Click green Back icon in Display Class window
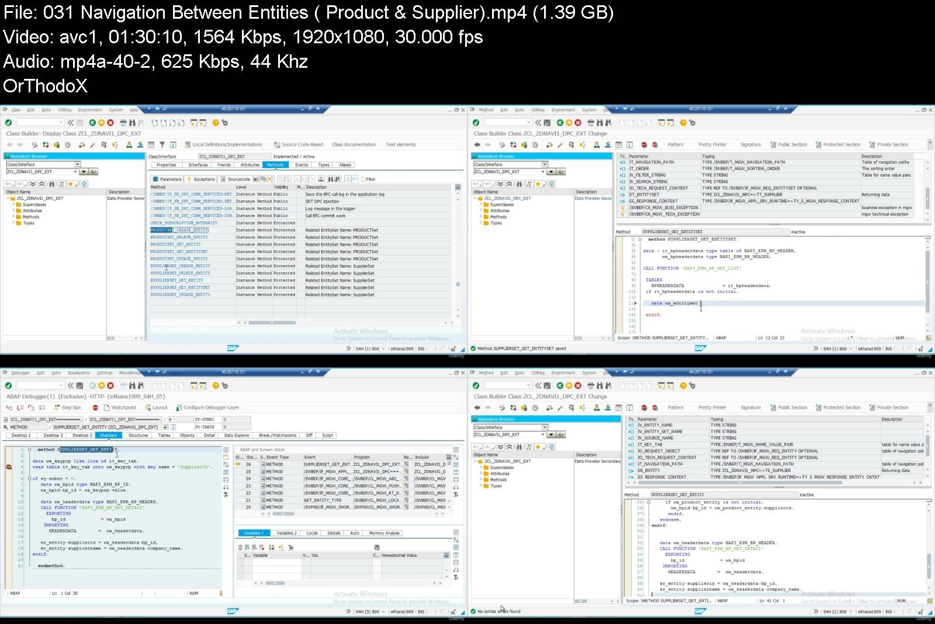This screenshot has height=624, width=935. click(x=92, y=123)
